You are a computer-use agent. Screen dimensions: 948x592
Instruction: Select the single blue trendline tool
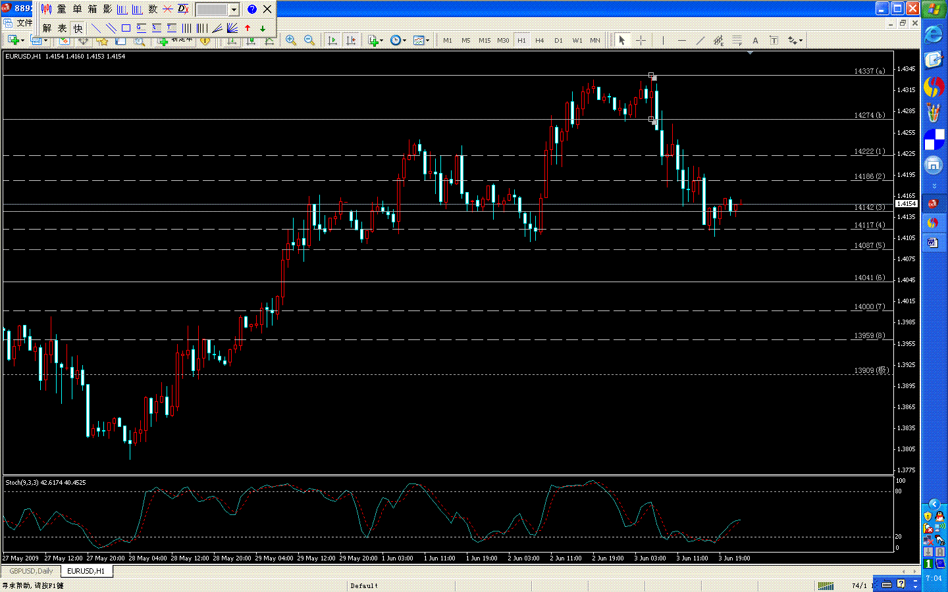96,28
